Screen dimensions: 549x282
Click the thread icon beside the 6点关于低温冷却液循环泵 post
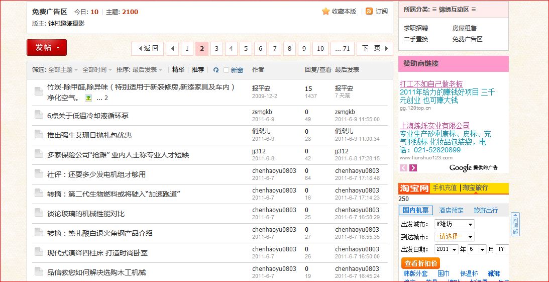click(x=39, y=115)
